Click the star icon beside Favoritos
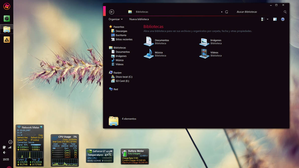299x168 pixels. pos(111,27)
